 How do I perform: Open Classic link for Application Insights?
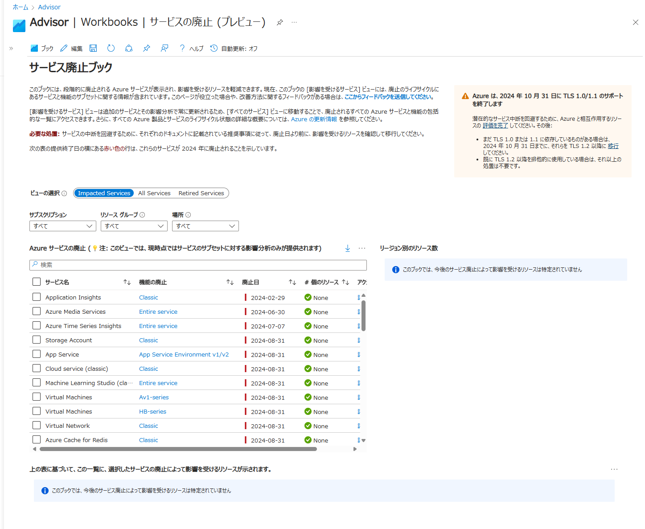(x=148, y=297)
